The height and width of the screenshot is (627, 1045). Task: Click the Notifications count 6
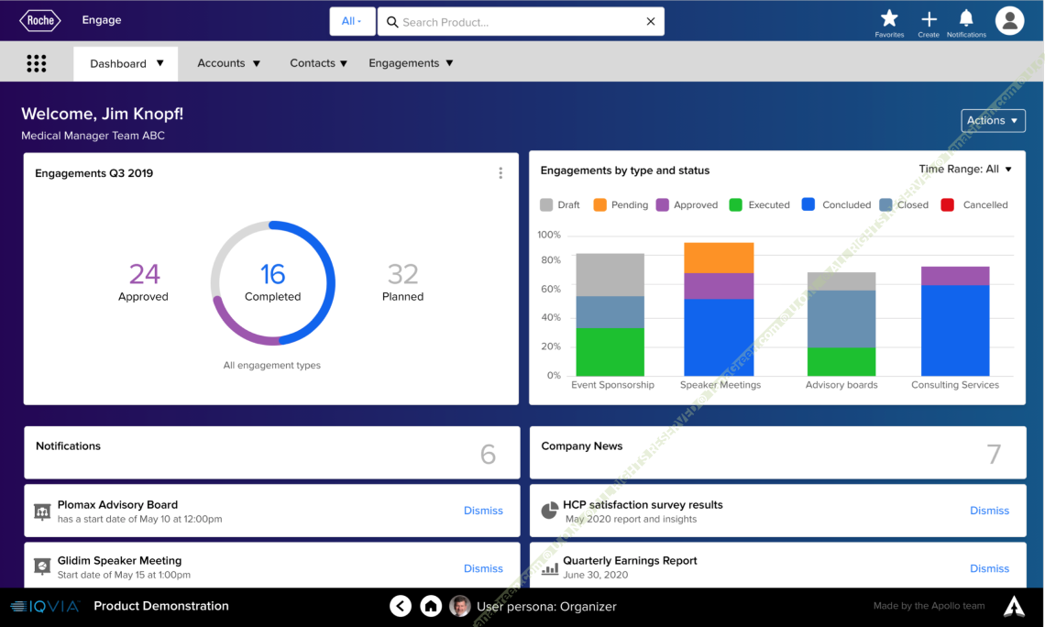tap(488, 454)
